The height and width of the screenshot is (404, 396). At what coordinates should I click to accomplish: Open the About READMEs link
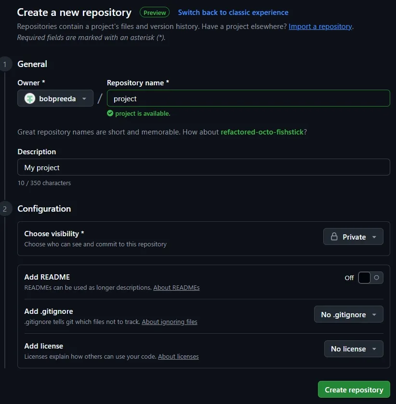pyautogui.click(x=176, y=287)
